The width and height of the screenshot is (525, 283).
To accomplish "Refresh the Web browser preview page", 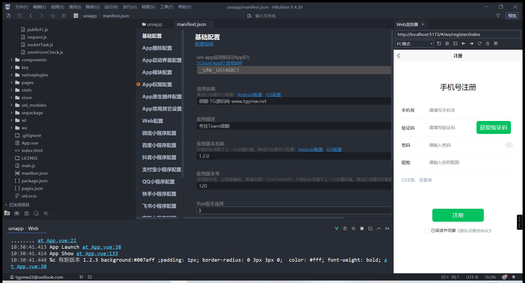I will pyautogui.click(x=479, y=43).
